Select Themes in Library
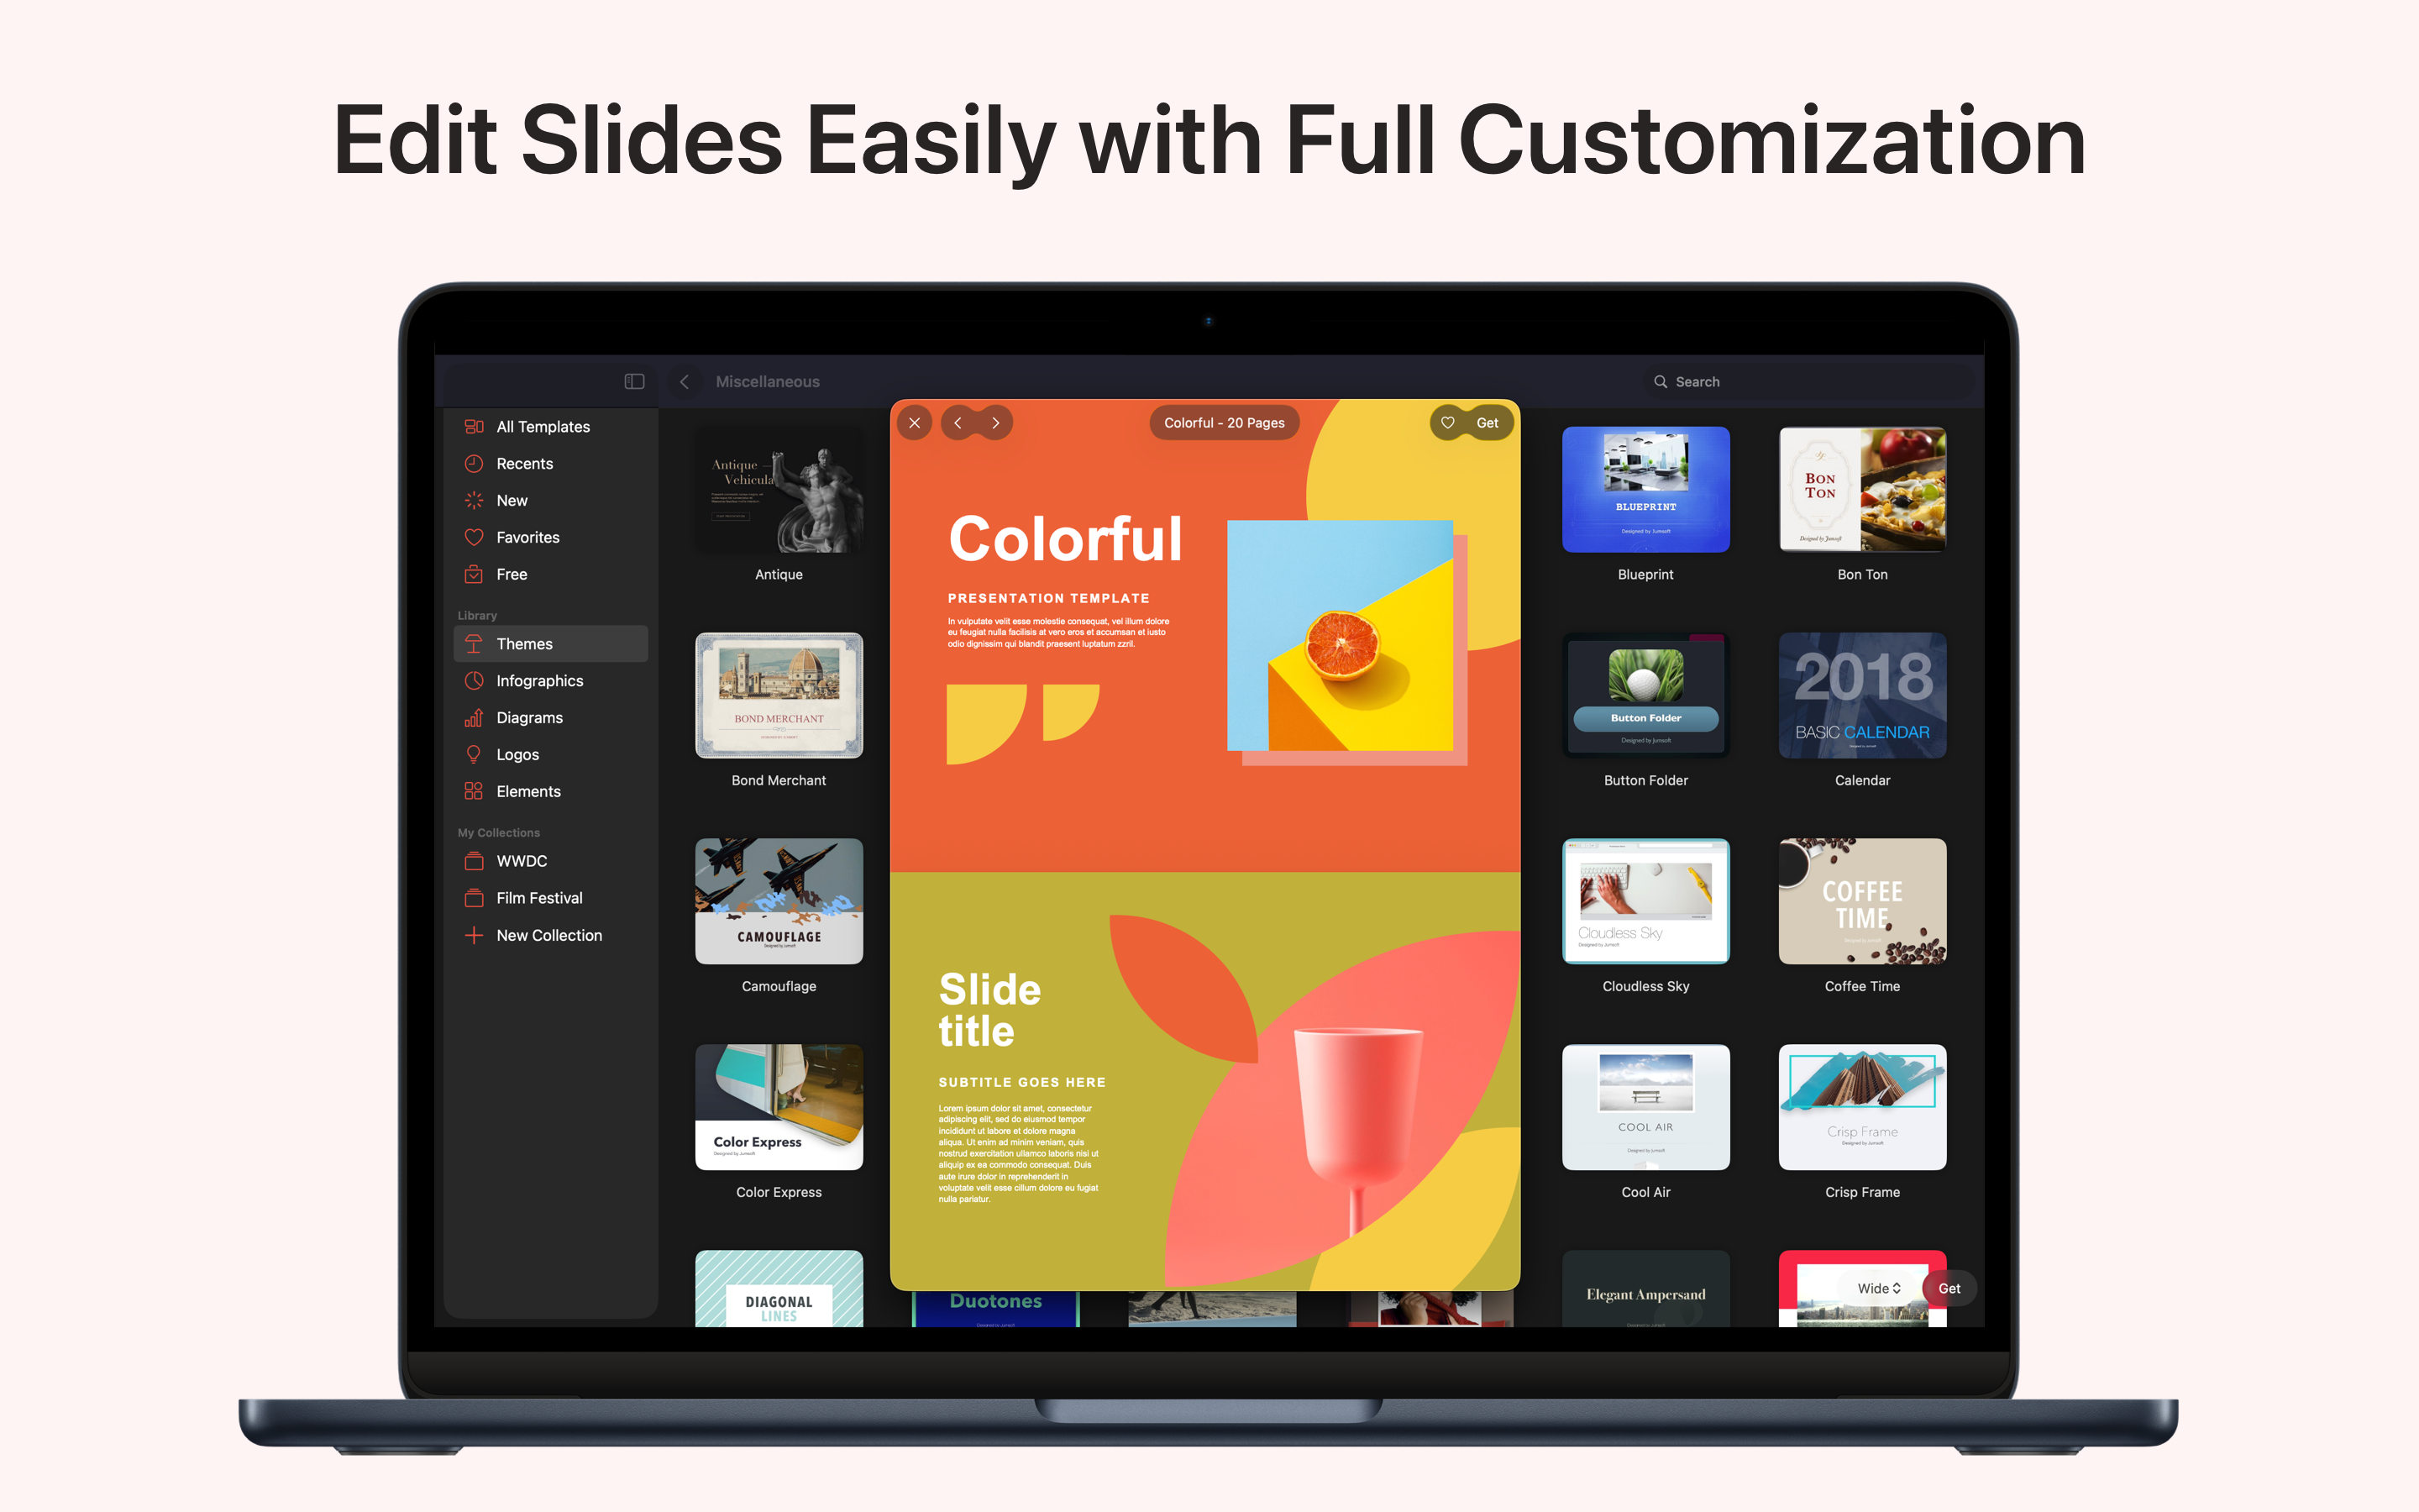The width and height of the screenshot is (2419, 1512). point(551,644)
